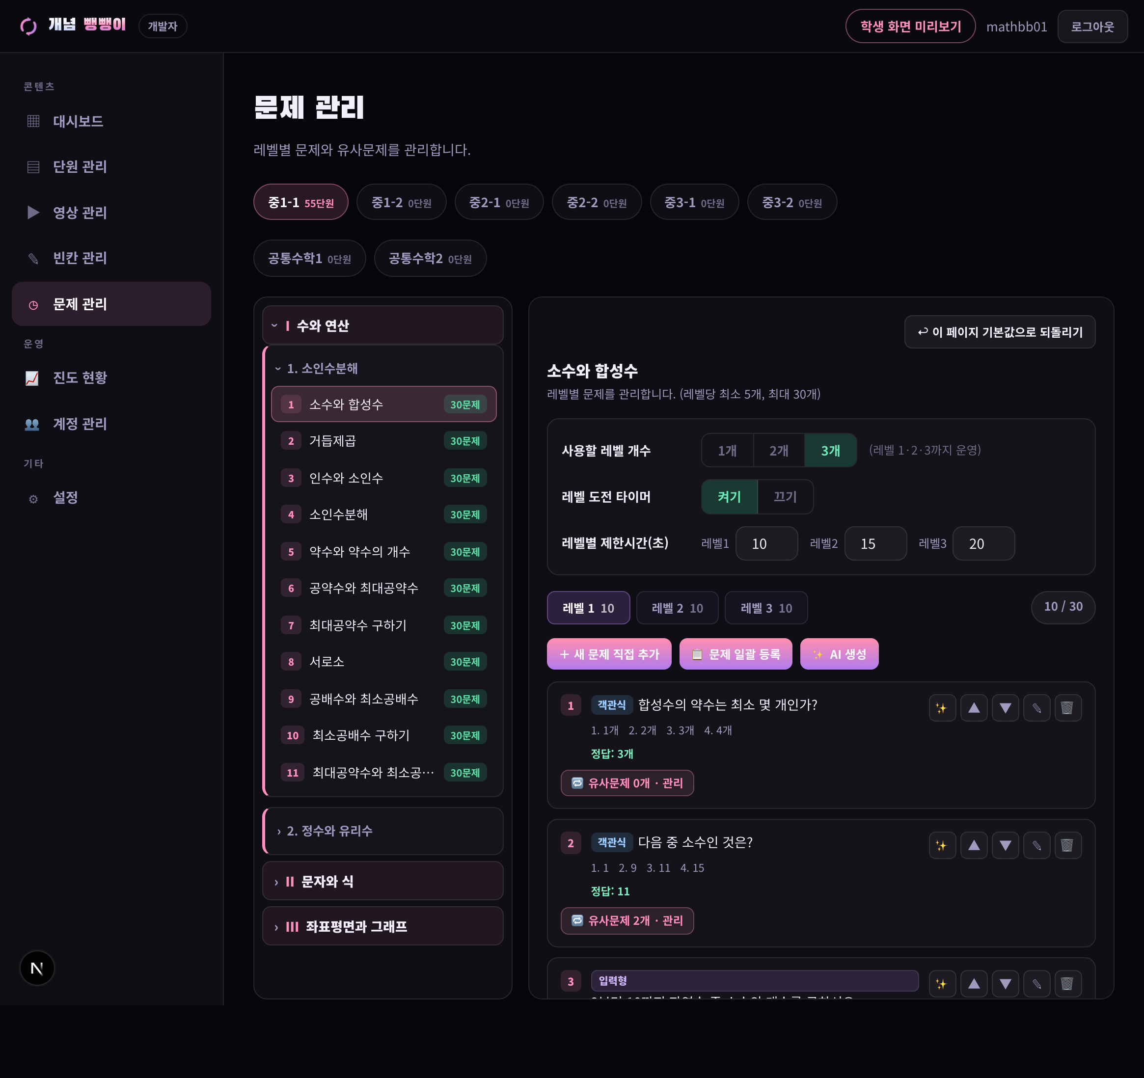The height and width of the screenshot is (1078, 1144).
Task: Select lesson 인수와 소인수
Action: pyautogui.click(x=384, y=478)
